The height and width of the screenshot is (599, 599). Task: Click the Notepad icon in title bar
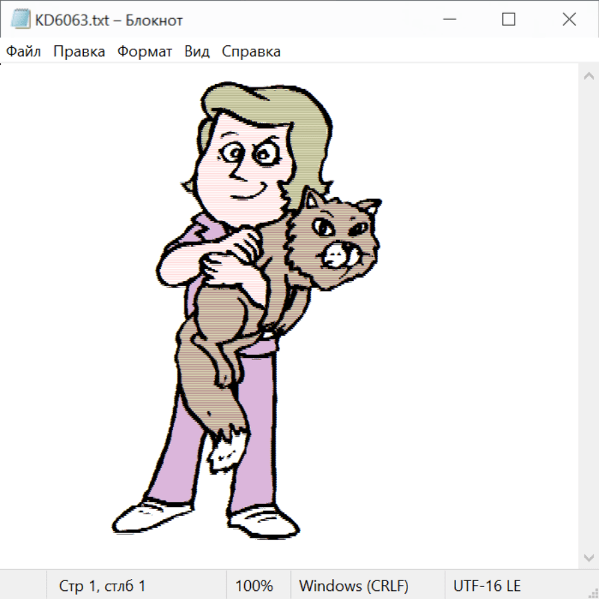(x=21, y=20)
